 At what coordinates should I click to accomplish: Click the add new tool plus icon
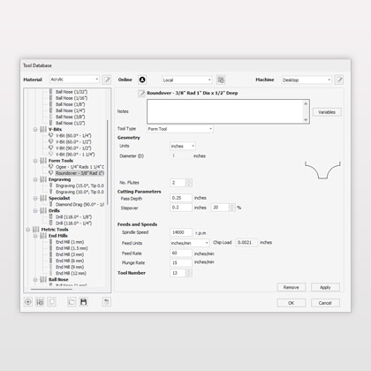[28, 302]
